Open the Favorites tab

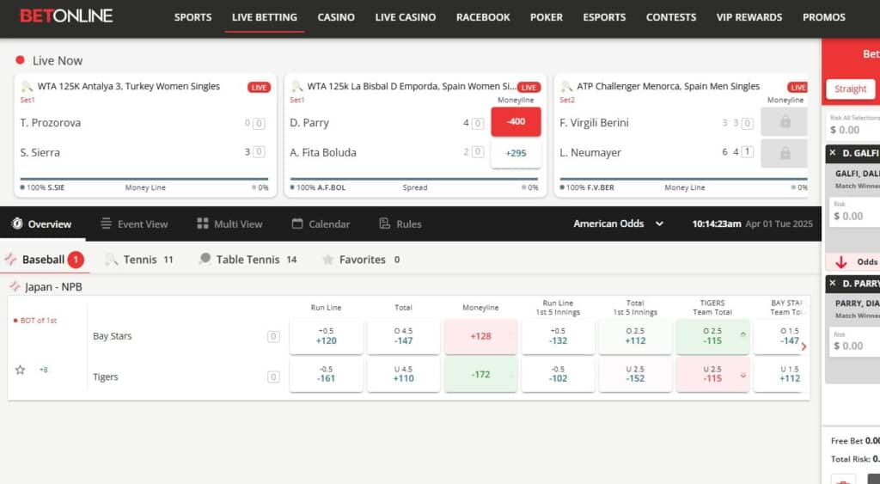coord(361,260)
